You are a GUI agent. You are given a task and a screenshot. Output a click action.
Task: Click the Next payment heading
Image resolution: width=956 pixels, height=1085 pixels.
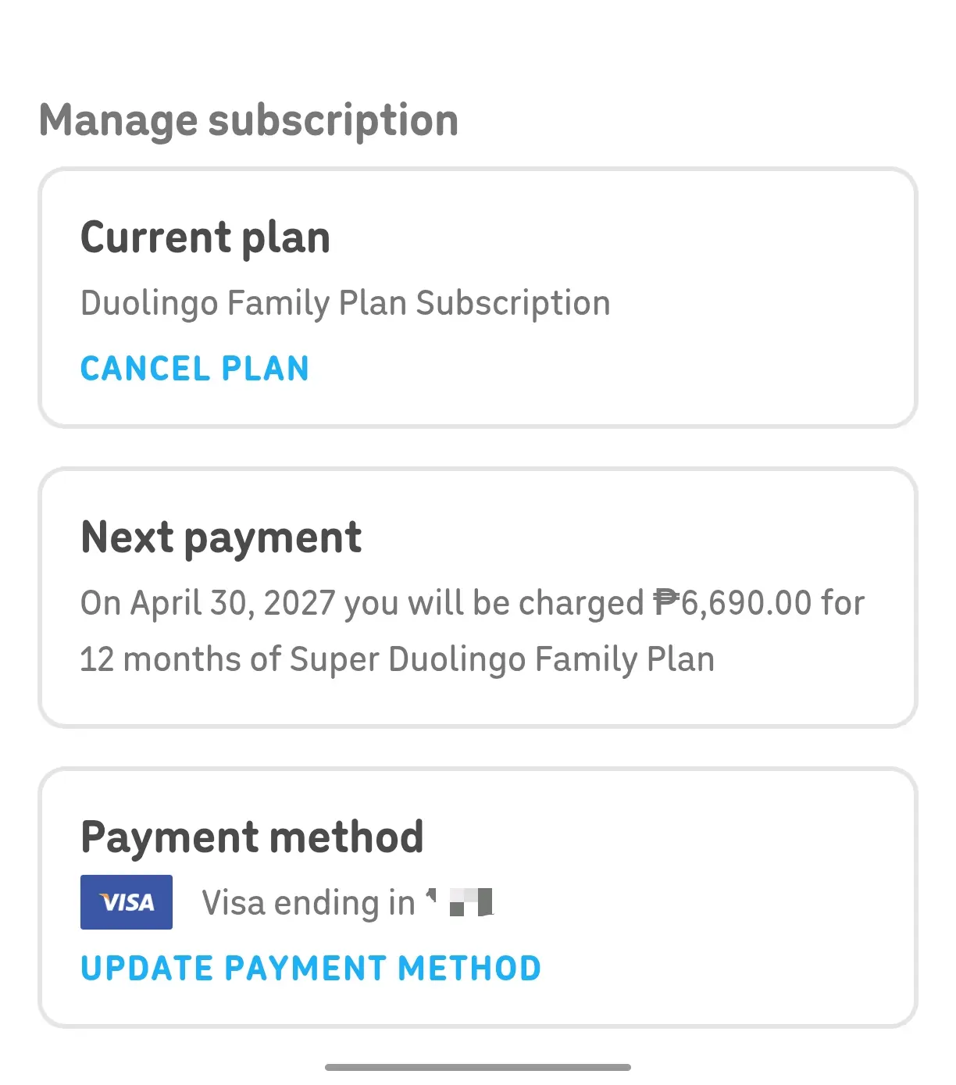(x=221, y=537)
